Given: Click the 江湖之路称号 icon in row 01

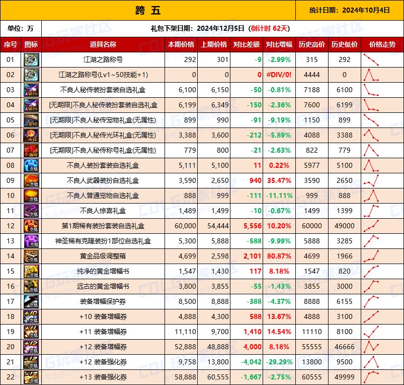Looking at the screenshot, I should click(x=31, y=59).
